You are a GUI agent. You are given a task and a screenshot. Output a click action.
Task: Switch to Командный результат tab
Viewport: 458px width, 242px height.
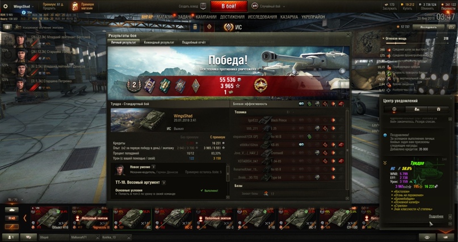[159, 43]
